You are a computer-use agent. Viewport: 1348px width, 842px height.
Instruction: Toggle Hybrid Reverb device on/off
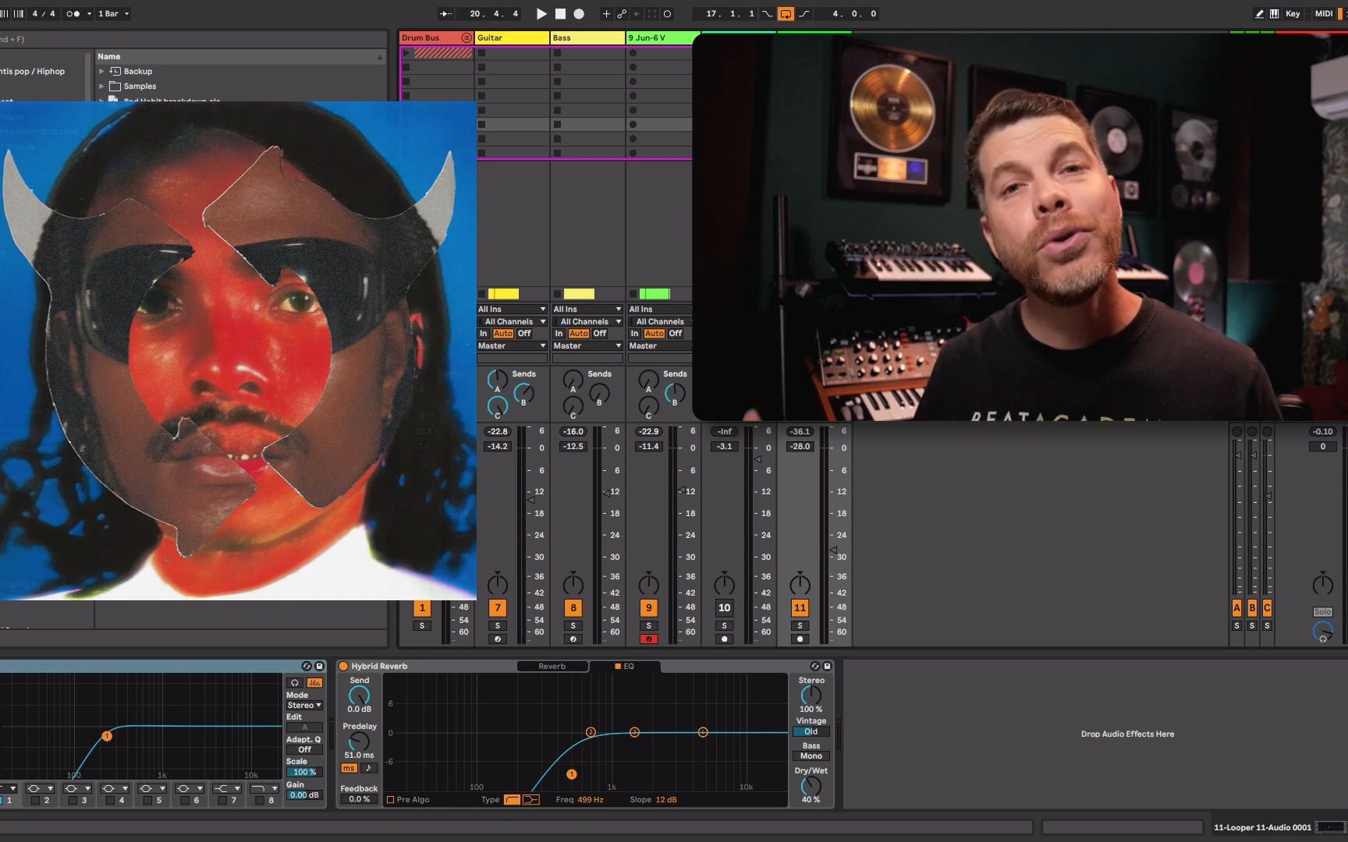tap(343, 666)
